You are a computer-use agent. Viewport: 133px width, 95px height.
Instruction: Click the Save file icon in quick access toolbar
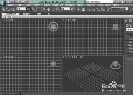[x=15, y=2]
